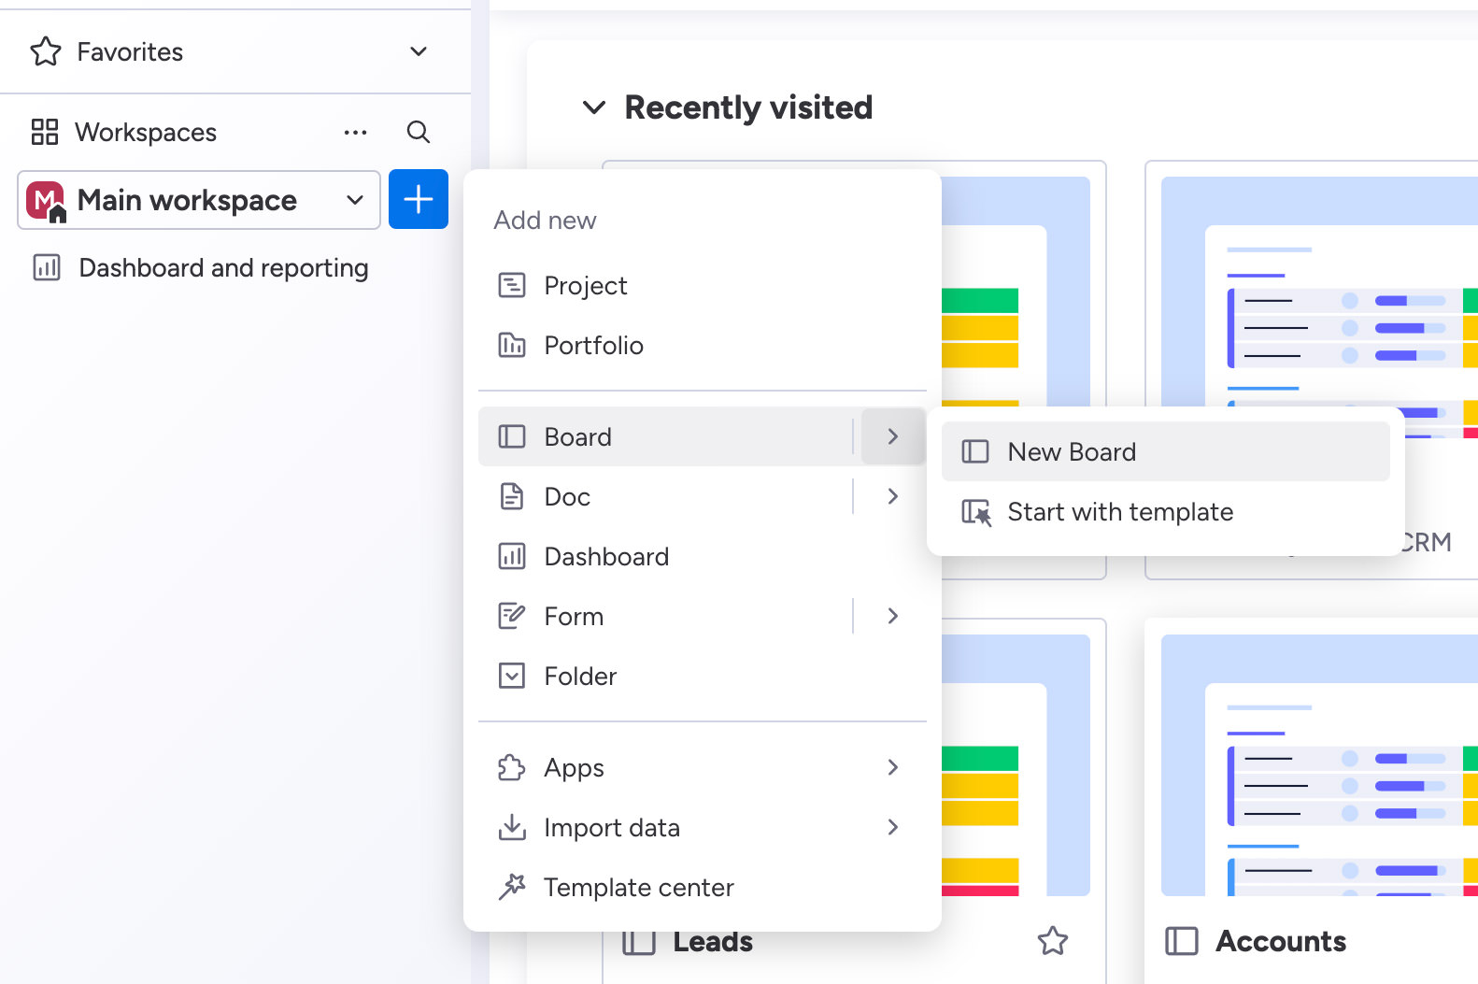1478x984 pixels.
Task: Click the Template center wand icon
Action: (512, 887)
